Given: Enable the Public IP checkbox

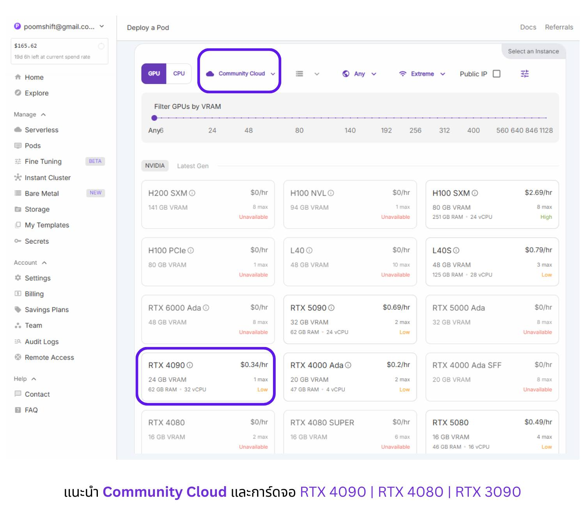Looking at the screenshot, I should [496, 74].
